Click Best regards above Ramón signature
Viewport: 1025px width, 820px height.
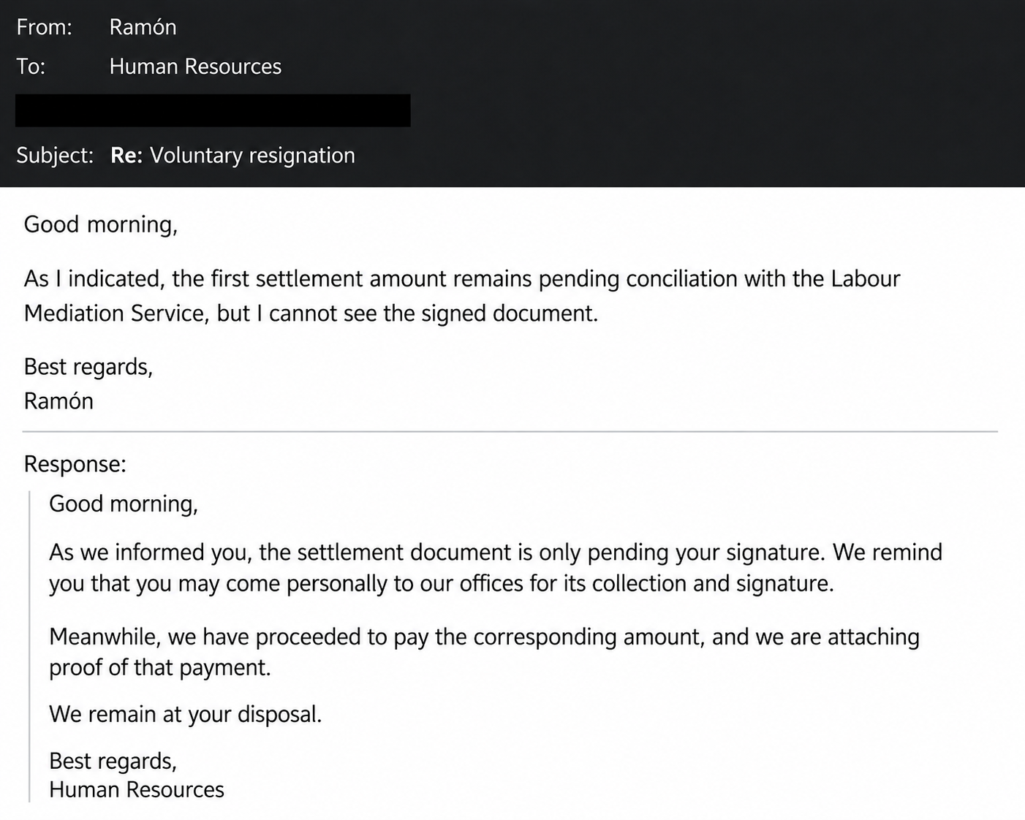[x=88, y=367]
